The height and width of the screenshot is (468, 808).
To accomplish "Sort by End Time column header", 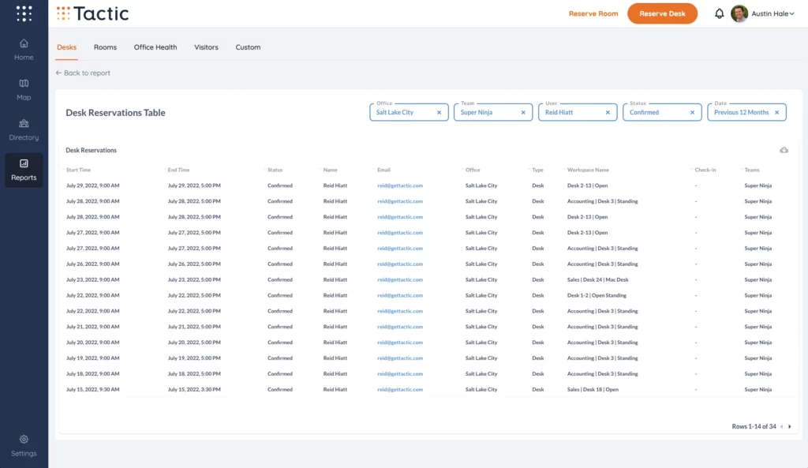I will tap(178, 170).
